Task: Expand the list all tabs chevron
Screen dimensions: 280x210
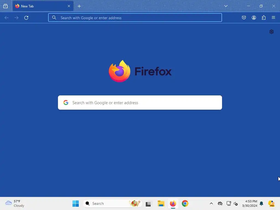Action: (226, 6)
